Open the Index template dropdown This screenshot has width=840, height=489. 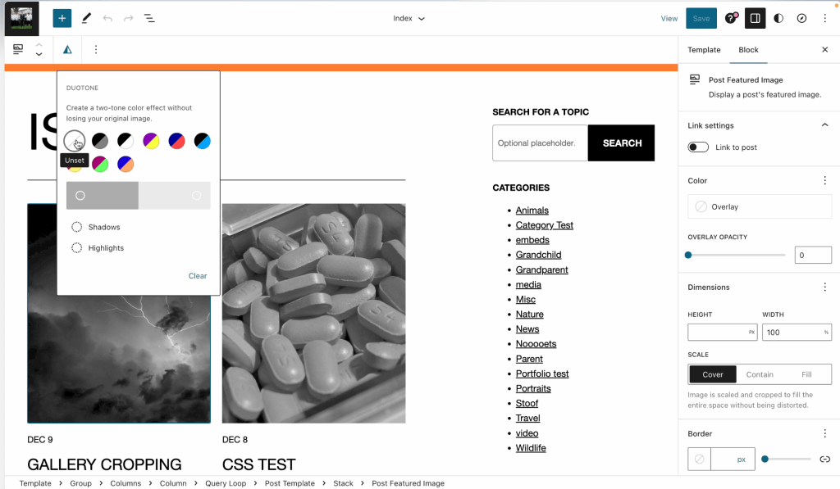tap(409, 18)
